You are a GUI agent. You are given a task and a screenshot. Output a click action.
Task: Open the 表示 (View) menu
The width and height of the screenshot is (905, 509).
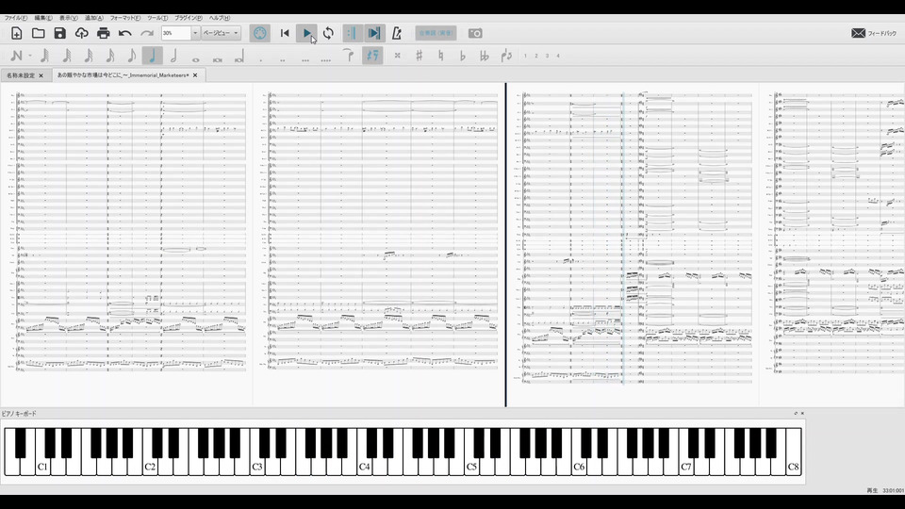pos(69,18)
